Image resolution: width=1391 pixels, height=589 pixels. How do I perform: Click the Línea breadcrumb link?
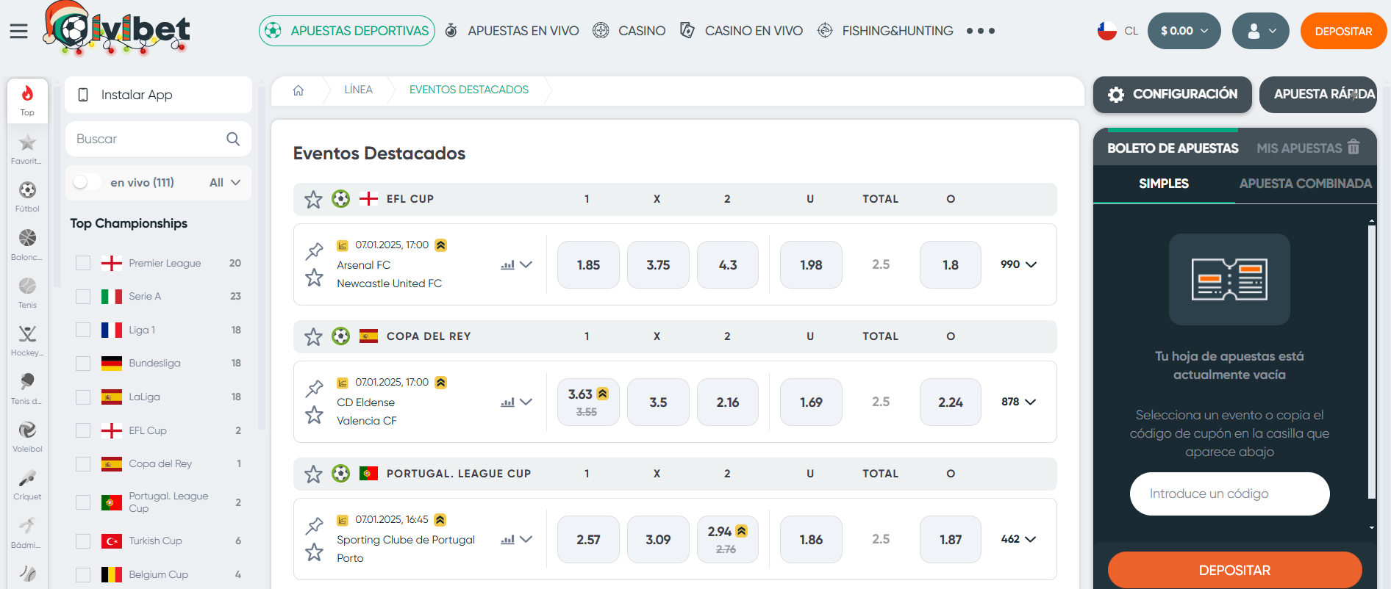[x=359, y=90]
